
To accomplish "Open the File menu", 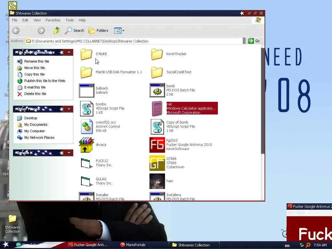I will pyautogui.click(x=15, y=20).
